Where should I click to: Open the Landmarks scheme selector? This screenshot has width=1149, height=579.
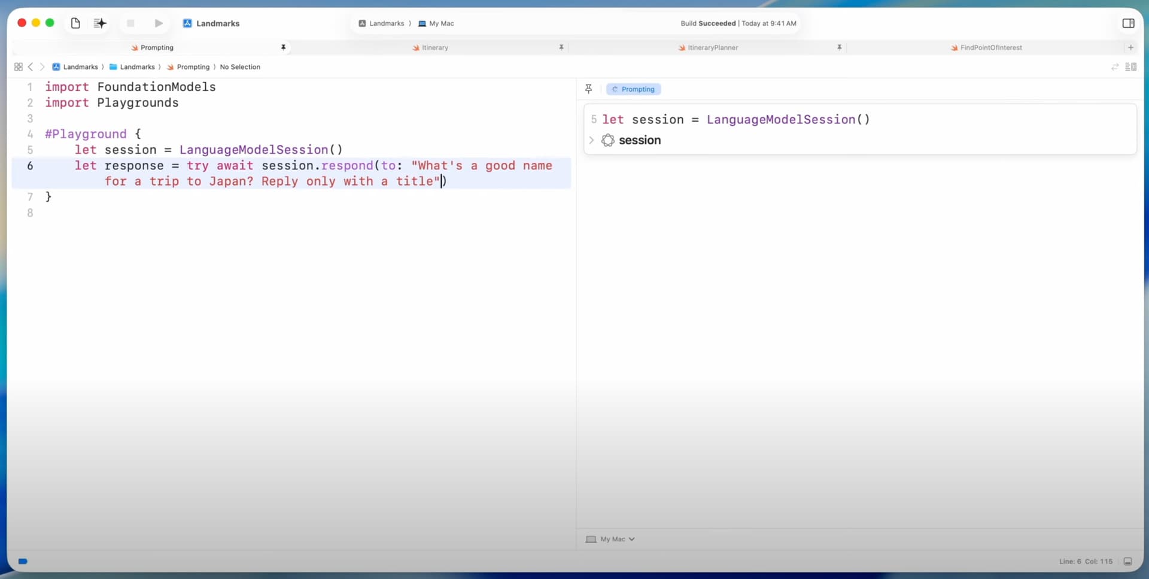click(381, 23)
